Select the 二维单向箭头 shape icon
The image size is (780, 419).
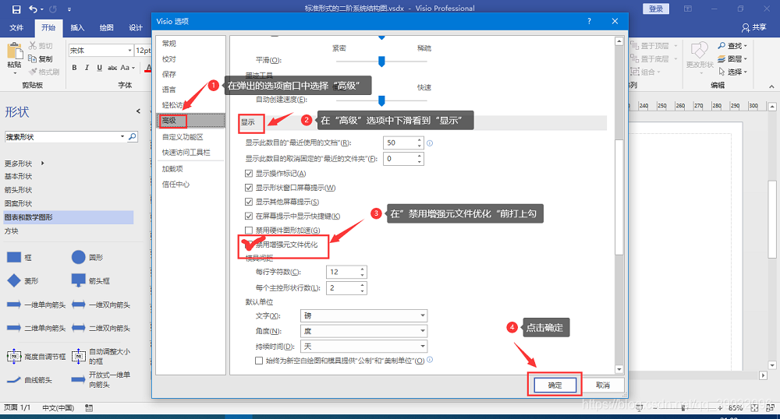14,328
